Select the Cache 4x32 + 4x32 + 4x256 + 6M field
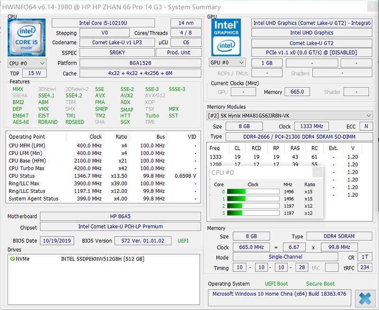Screen dimensions: 379x310 [x=140, y=73]
